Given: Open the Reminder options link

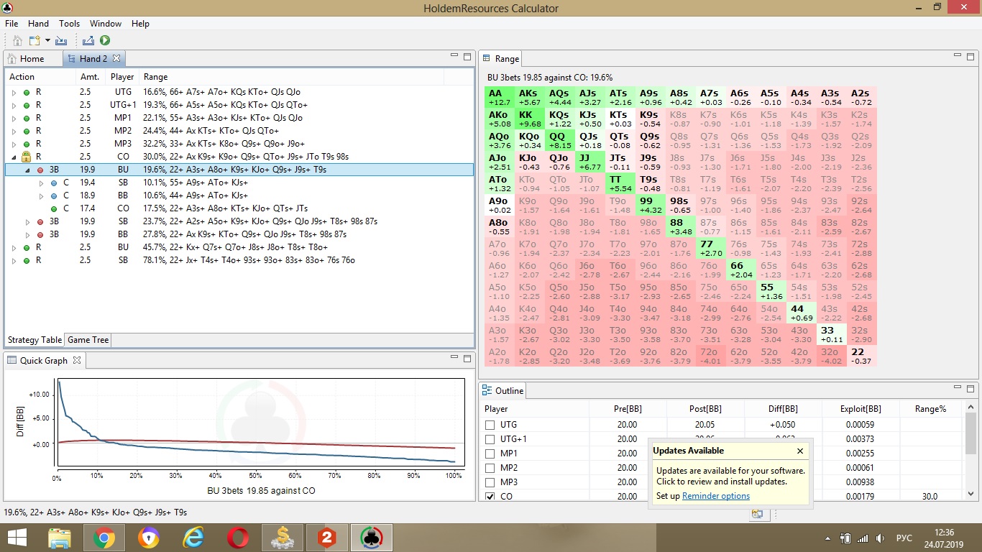Looking at the screenshot, I should 715,496.
